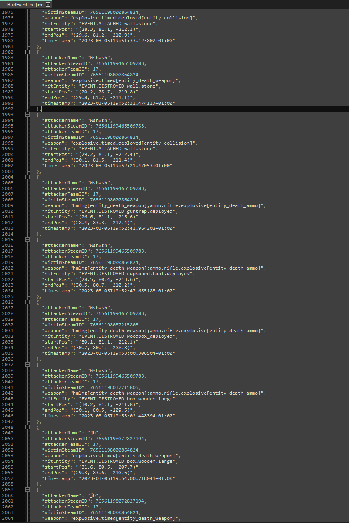This screenshot has height=523, width=349.
Task: Click hmlmg weapon value on line 2009
Action: (x=168, y=205)
